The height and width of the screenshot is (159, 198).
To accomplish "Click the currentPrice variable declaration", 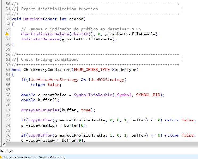I will tap(52, 95).
